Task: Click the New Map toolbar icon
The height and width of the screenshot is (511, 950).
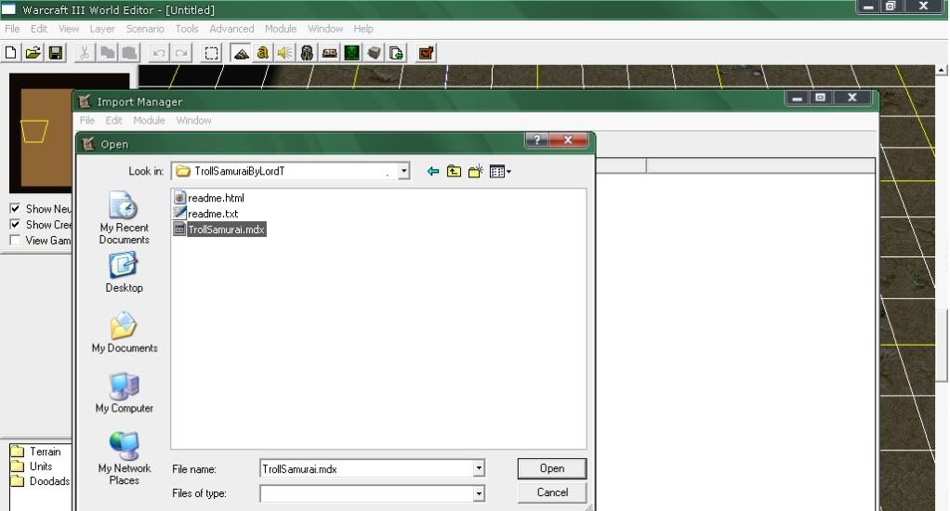Action: coord(11,53)
